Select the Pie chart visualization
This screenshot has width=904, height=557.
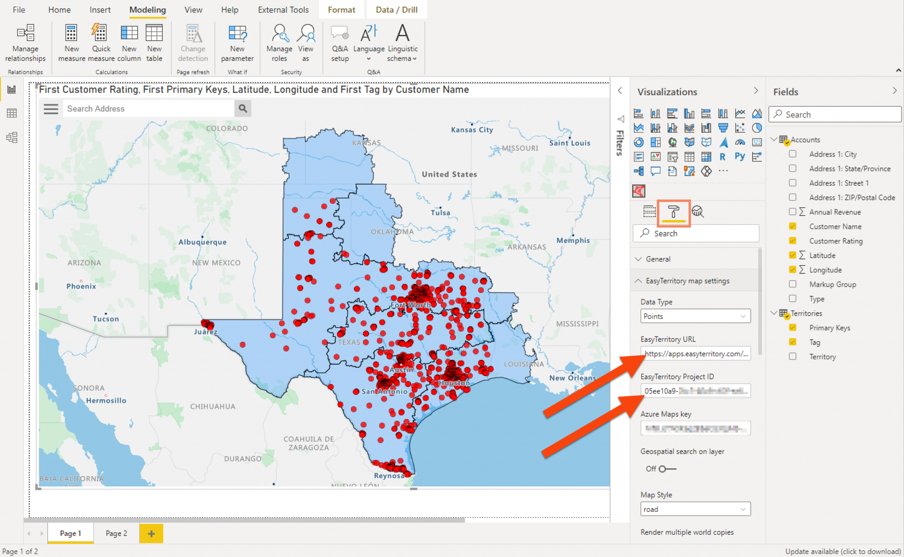point(757,128)
